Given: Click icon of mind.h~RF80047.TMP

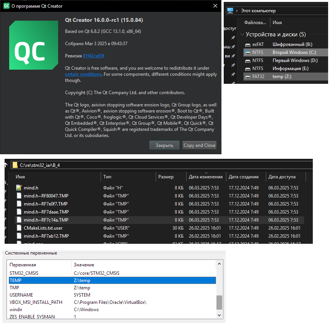Looking at the screenshot, I should 19,196.
